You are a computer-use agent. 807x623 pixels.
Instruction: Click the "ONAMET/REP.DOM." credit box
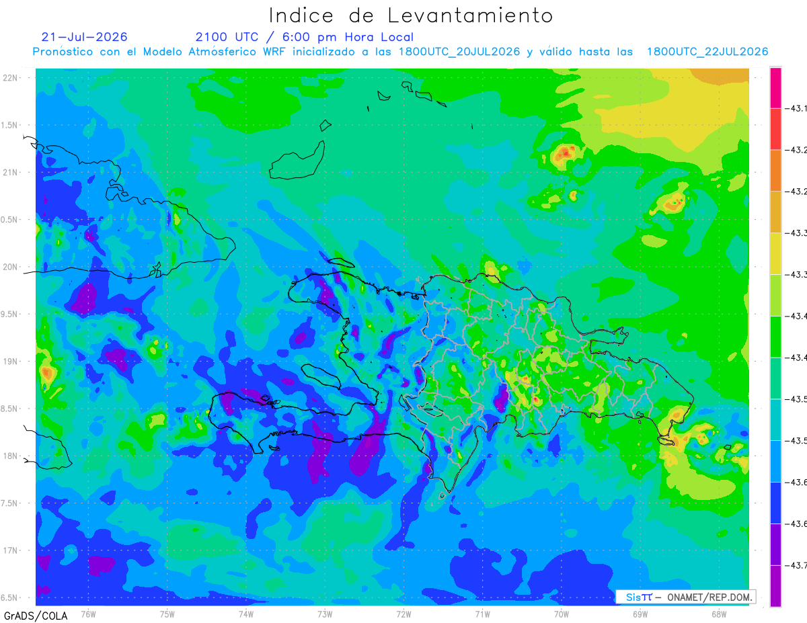tap(685, 597)
